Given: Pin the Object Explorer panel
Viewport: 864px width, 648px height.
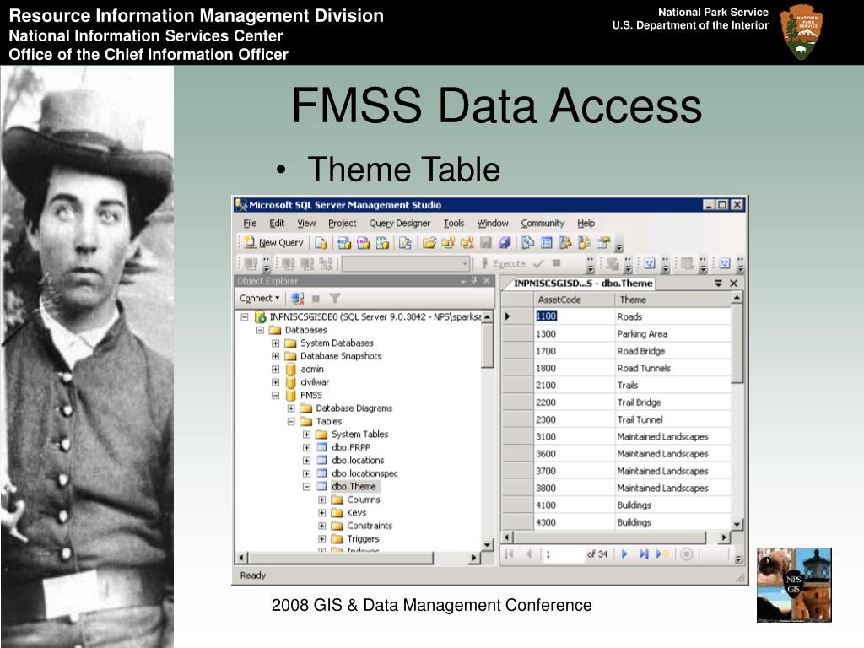Looking at the screenshot, I should 474,280.
